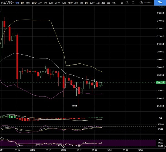Open the 3s refresh interval selector
The width and height of the screenshot is (166, 152).
[x=122, y=2]
